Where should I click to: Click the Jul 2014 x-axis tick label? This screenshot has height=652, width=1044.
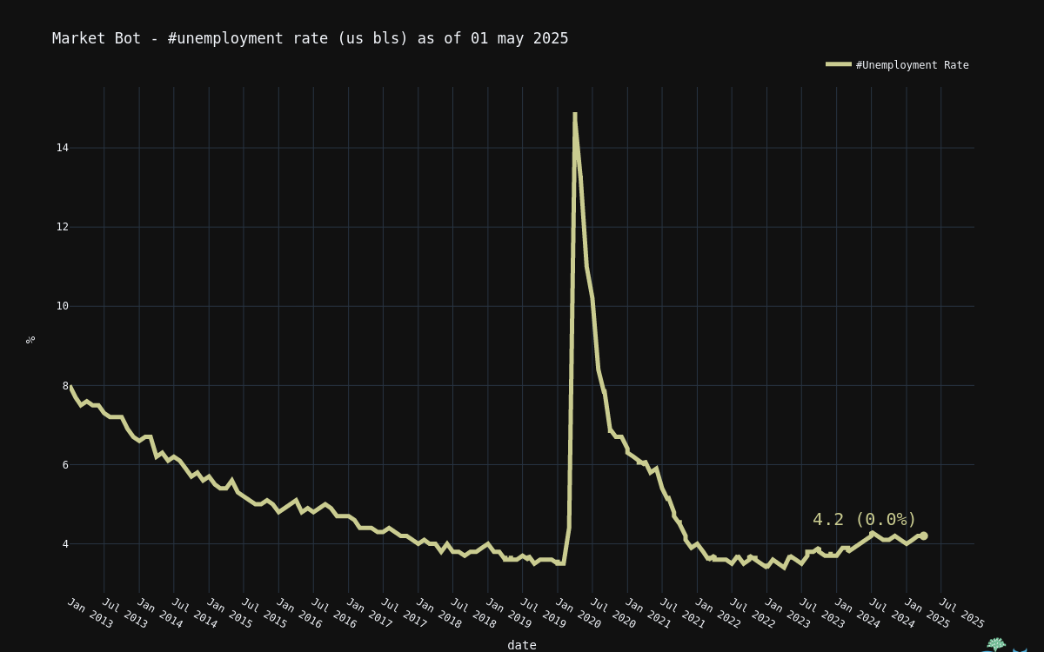194,613
